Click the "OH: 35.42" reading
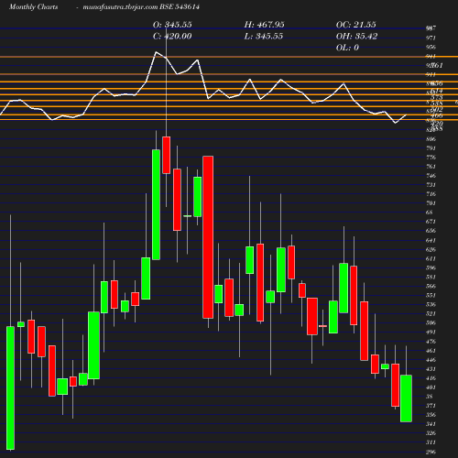 point(356,36)
